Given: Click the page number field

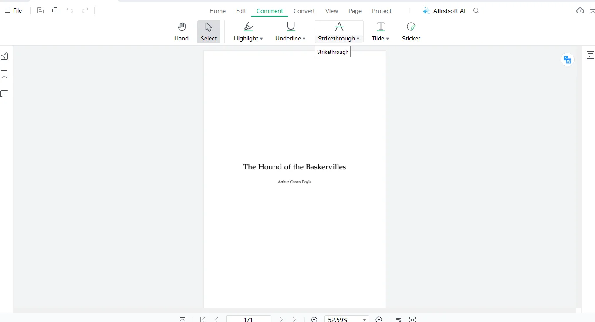Looking at the screenshot, I should click(x=248, y=319).
